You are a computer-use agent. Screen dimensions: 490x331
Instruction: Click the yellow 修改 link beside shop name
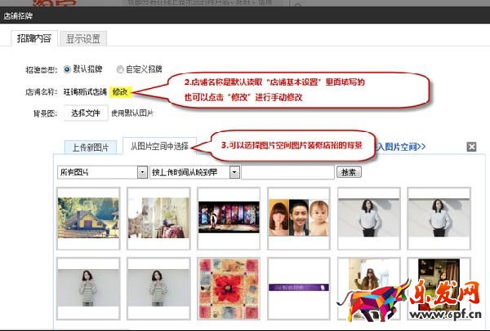120,92
